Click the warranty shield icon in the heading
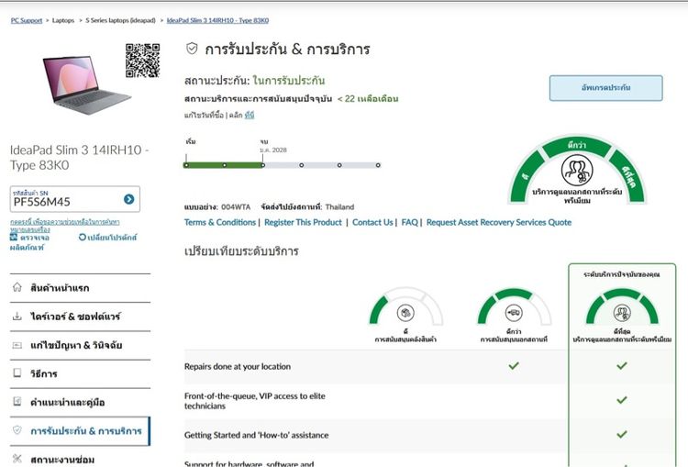 pyautogui.click(x=192, y=49)
